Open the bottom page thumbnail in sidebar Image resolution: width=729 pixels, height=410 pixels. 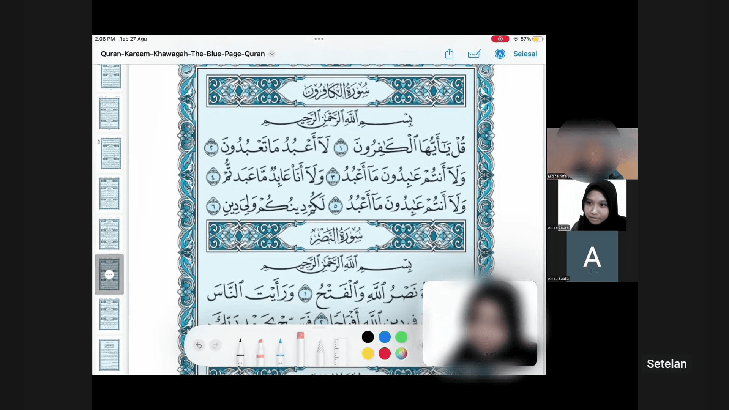pos(109,355)
